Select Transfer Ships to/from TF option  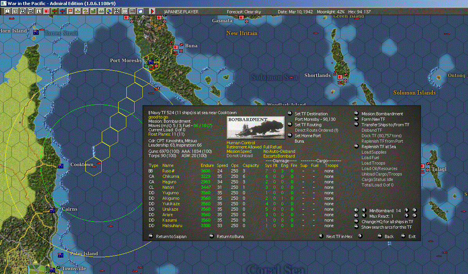(x=385, y=125)
